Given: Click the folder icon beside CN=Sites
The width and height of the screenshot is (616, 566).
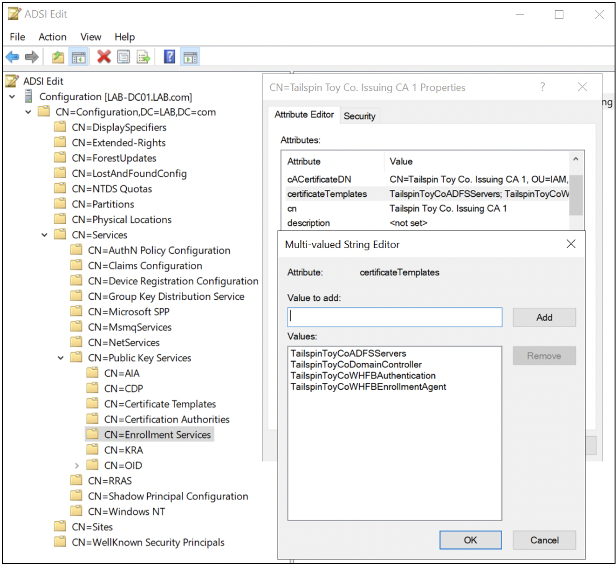Looking at the screenshot, I should coord(60,526).
